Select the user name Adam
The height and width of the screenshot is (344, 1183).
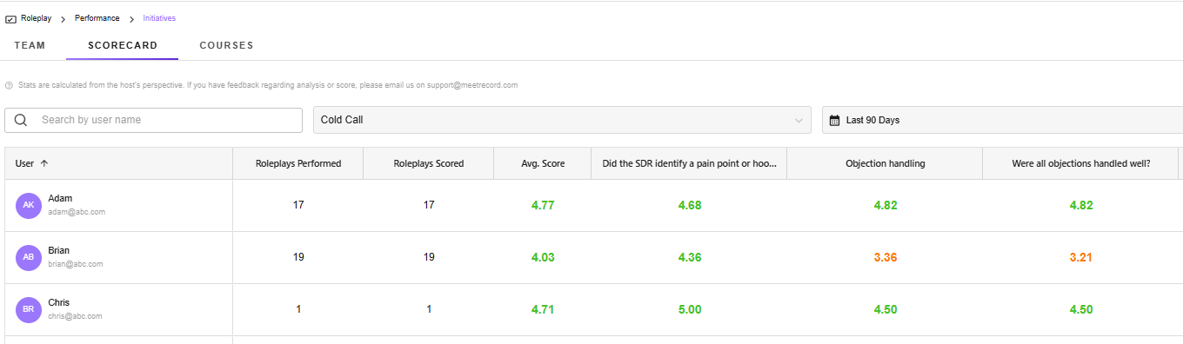coord(60,199)
